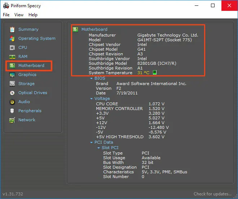Click the green Motherboard header icon

pyautogui.click(x=75, y=29)
